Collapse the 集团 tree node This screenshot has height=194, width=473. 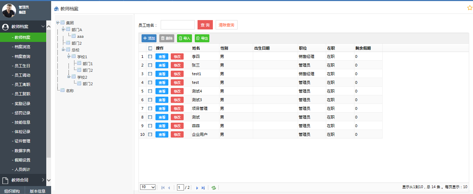(x=57, y=23)
